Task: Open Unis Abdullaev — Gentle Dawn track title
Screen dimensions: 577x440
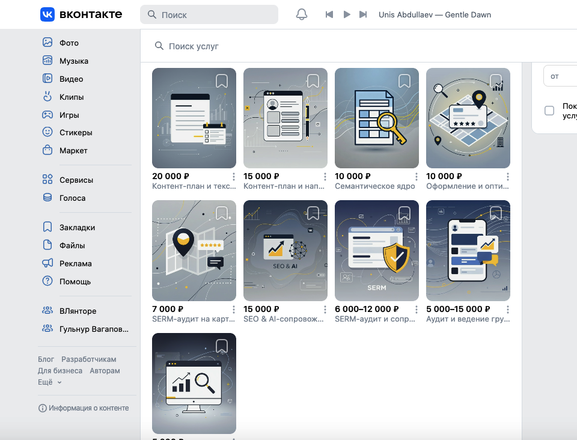Action: [x=435, y=14]
